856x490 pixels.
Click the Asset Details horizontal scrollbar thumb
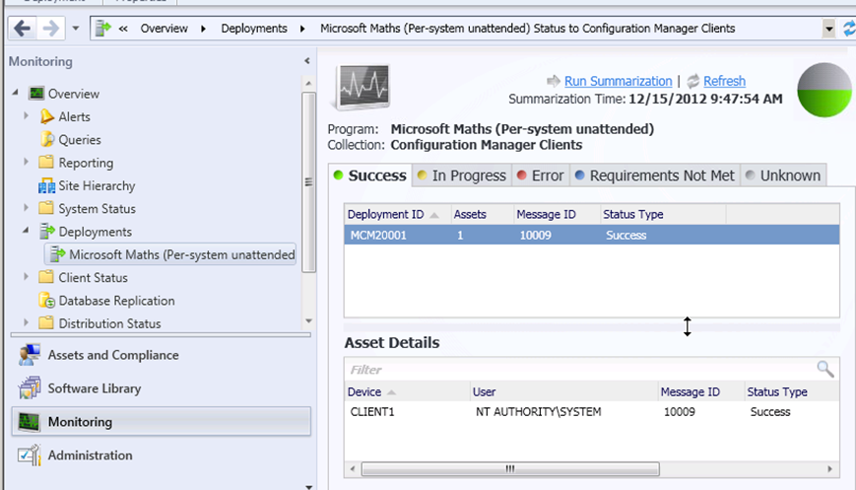click(x=510, y=468)
